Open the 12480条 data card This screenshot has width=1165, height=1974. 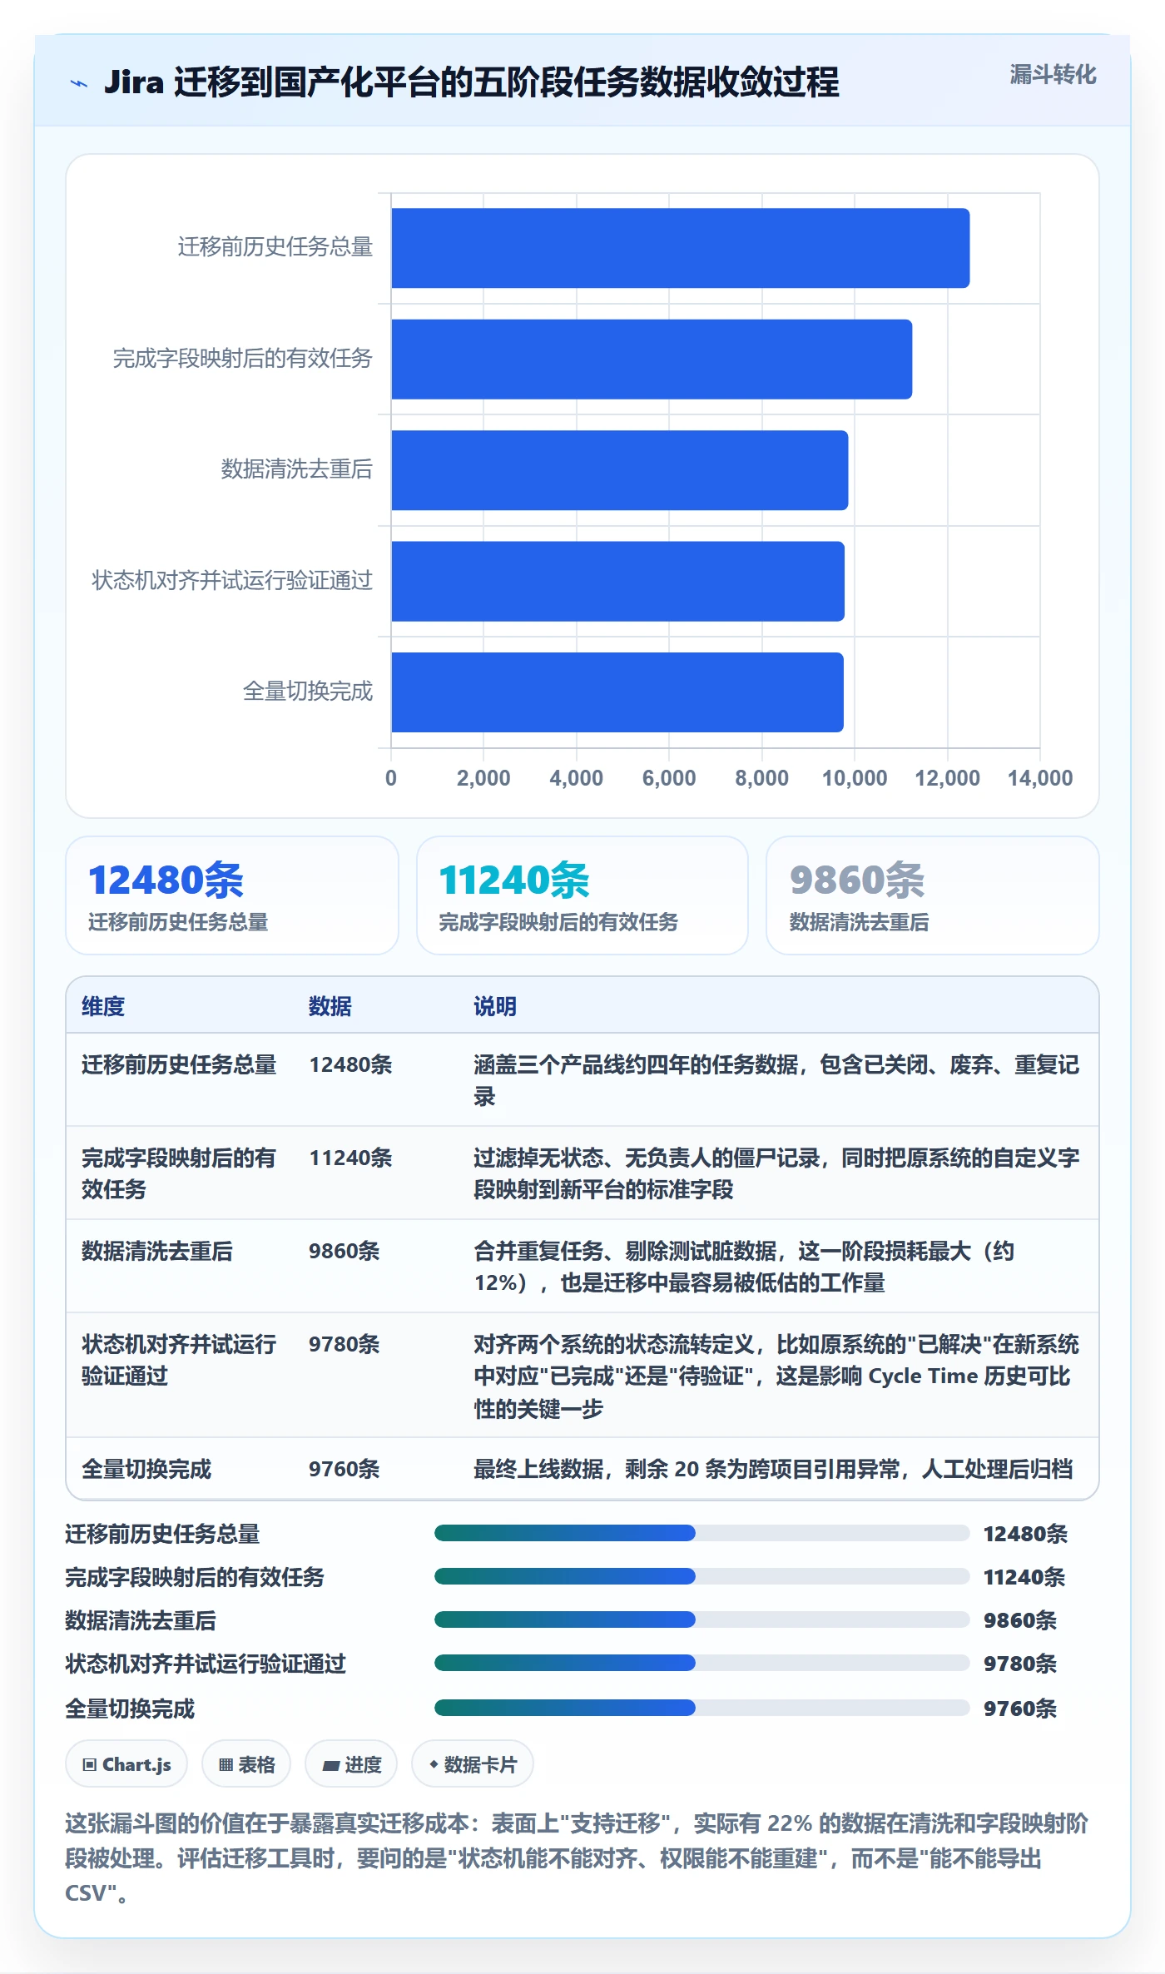pos(232,895)
